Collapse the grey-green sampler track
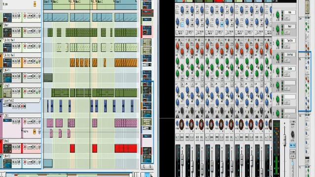Screen dimensions: 315x177 pos(1,71)
